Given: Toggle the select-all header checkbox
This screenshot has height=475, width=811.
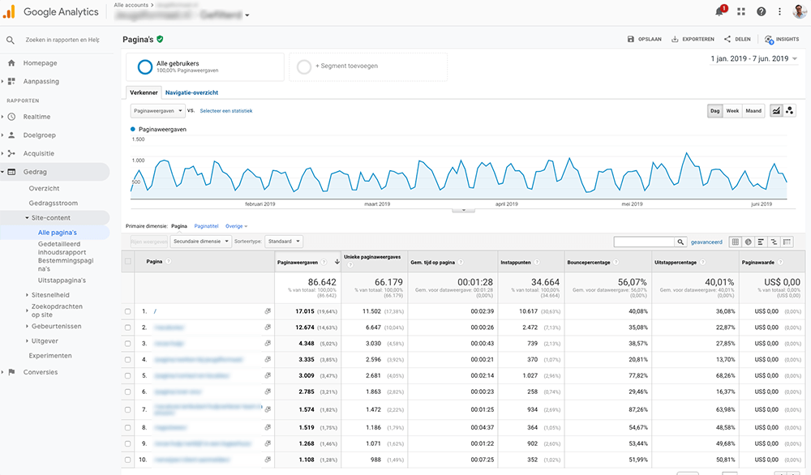Looking at the screenshot, I should click(x=128, y=262).
